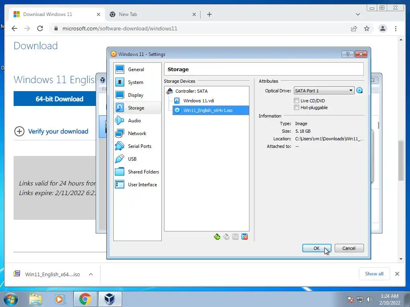Screen dimensions: 410x307
Task: Click the page scrollbar up arrow
Action: pyautogui.click(x=401, y=40)
